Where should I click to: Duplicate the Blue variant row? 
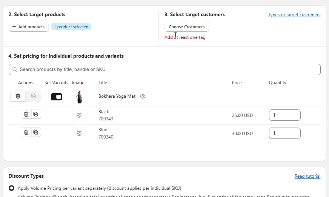pyautogui.click(x=36, y=132)
